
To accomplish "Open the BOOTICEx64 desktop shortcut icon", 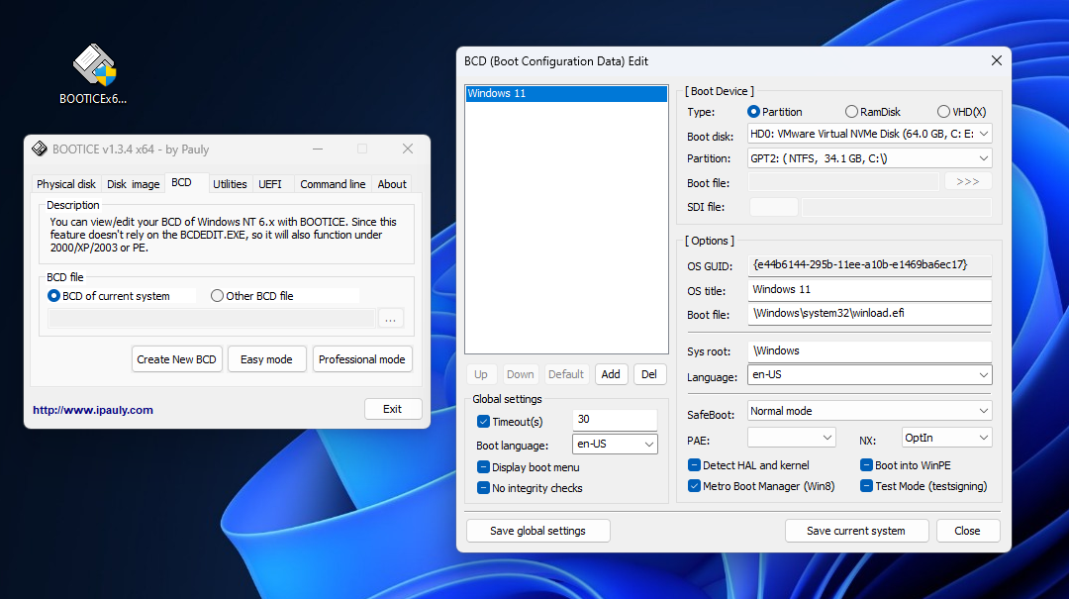I will pos(94,73).
